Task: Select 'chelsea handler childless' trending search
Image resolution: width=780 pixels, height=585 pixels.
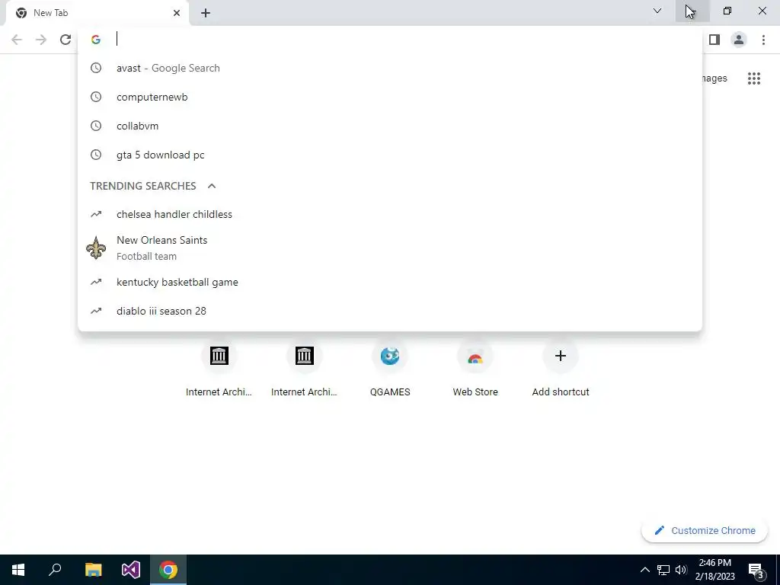Action: 390,214
